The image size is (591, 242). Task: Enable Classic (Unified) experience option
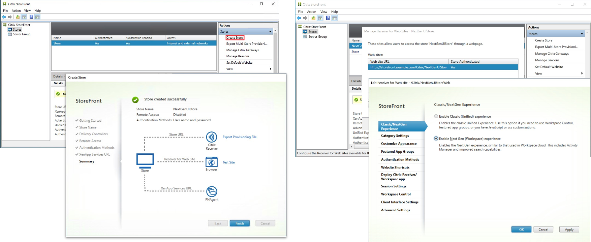coord(436,116)
